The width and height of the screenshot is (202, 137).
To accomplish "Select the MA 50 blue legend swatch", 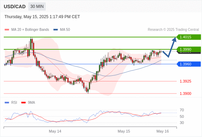I will pyautogui.click(x=55, y=30).
